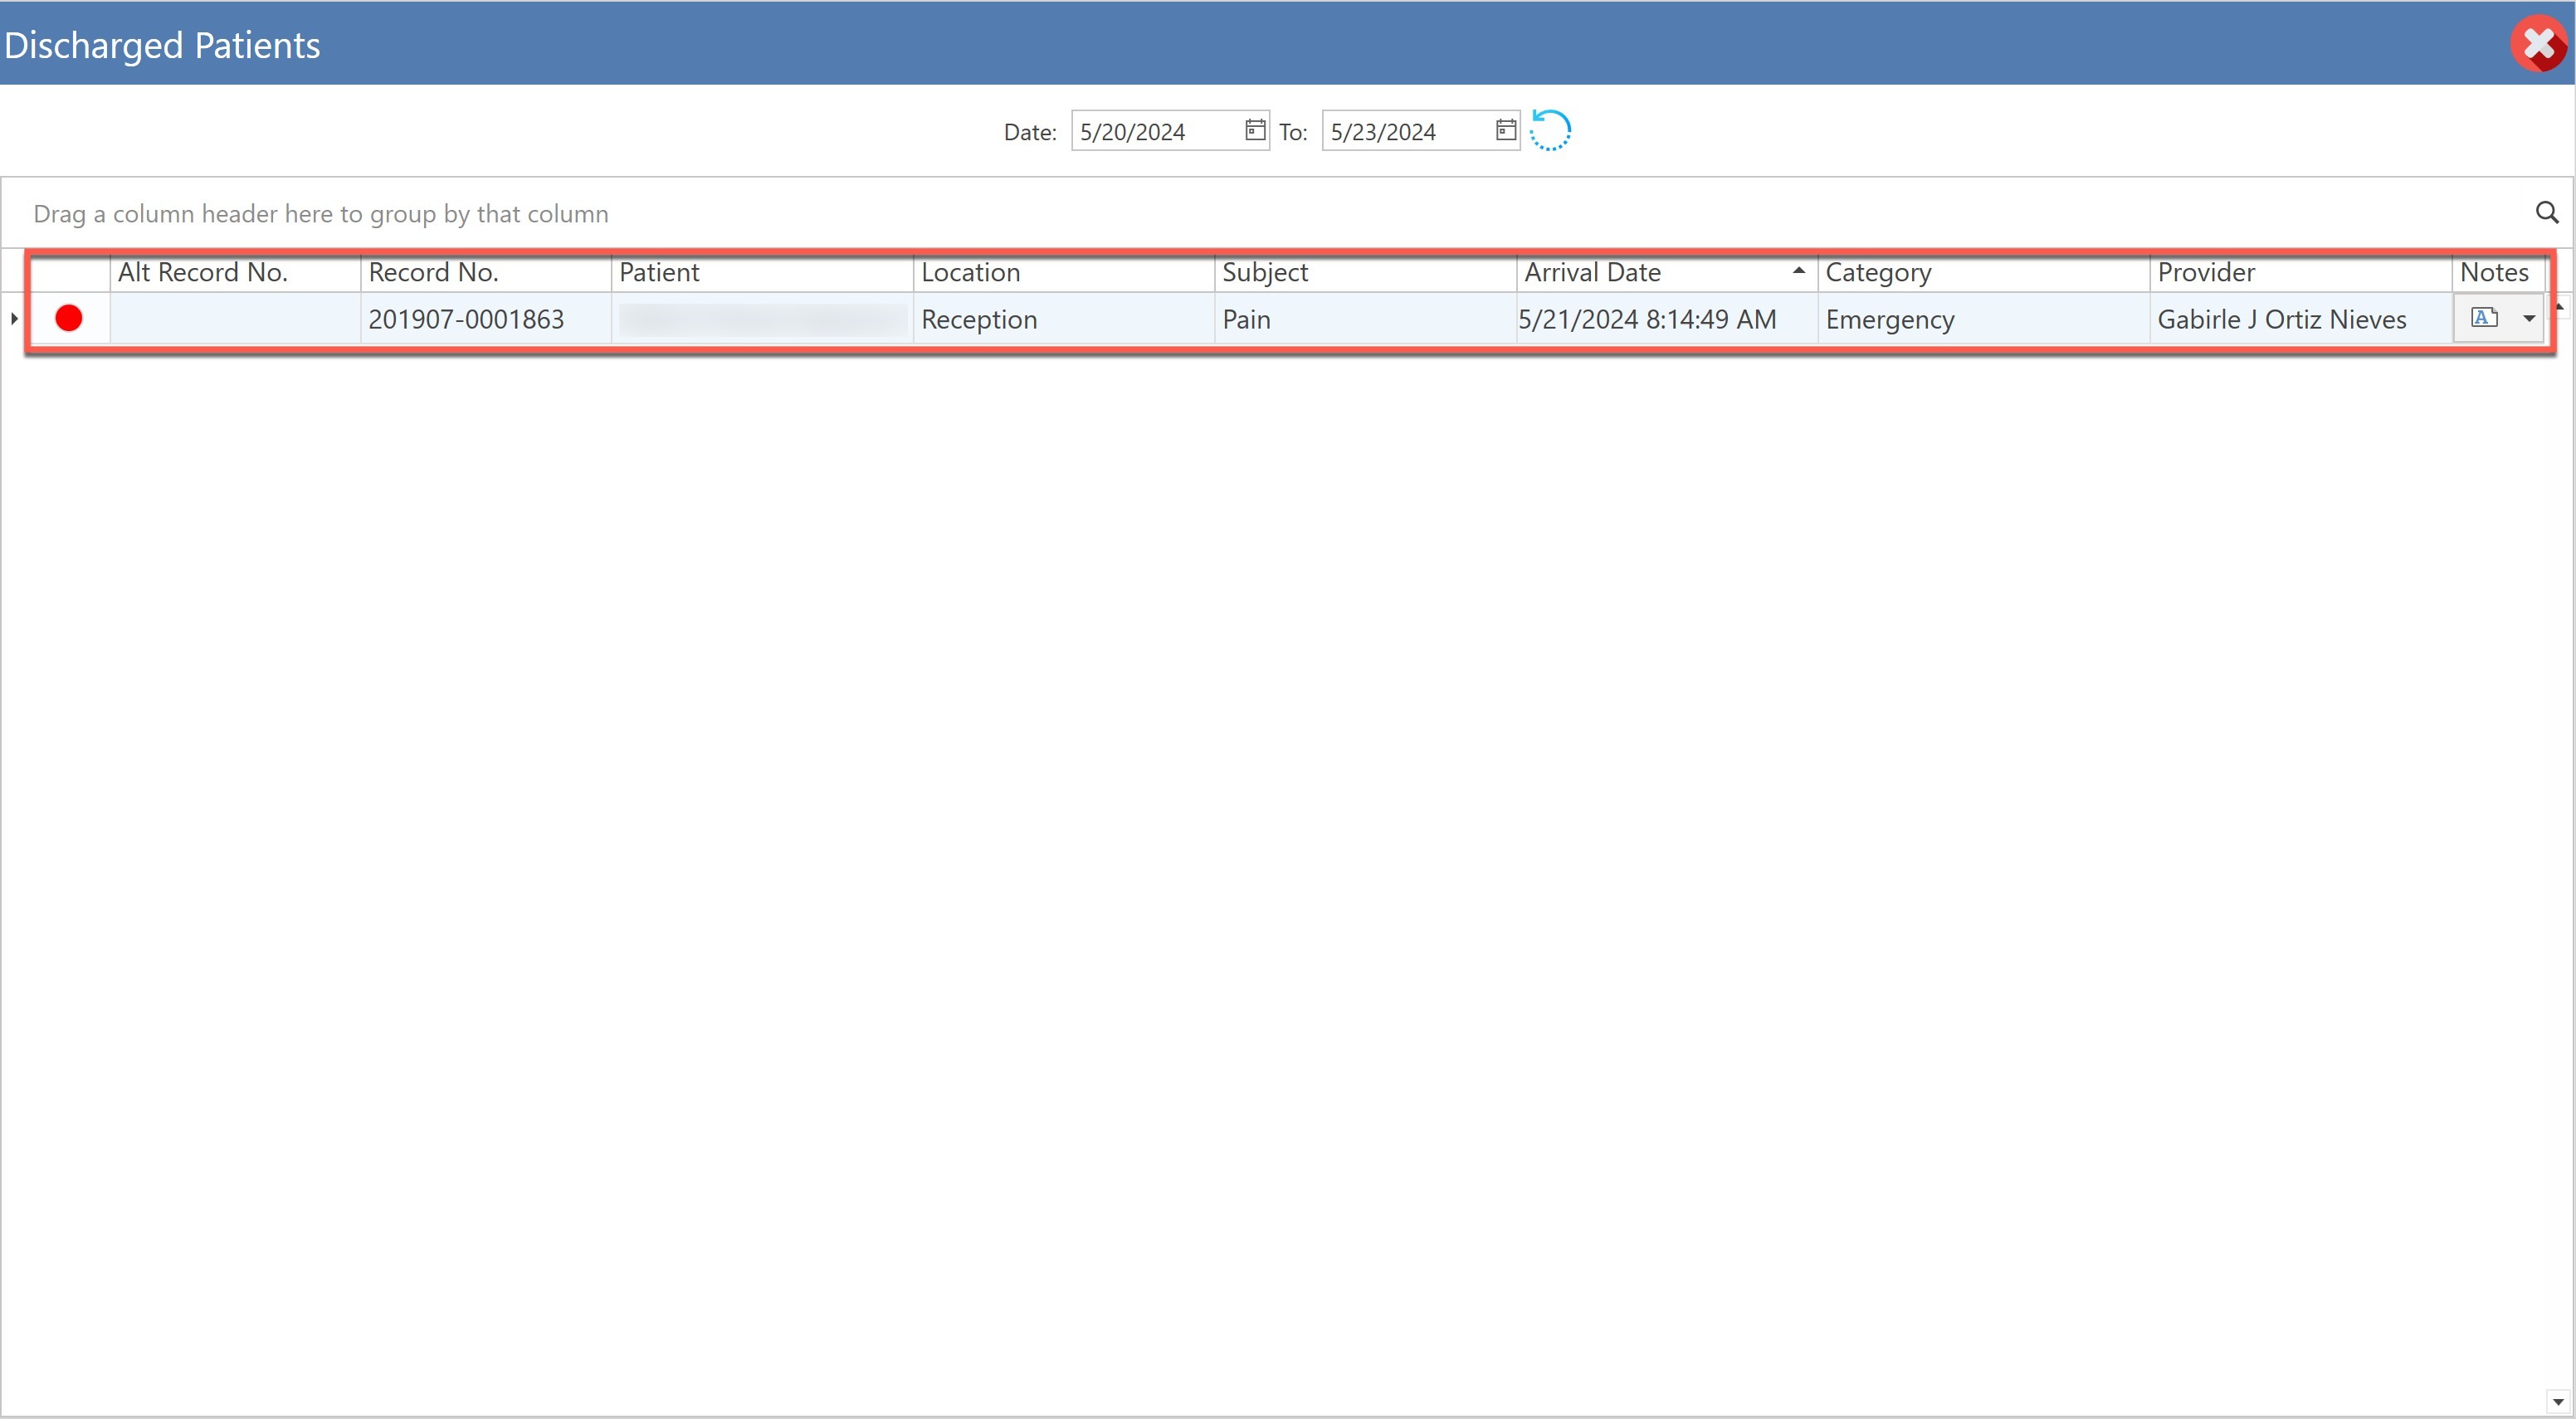
Task: Open the notes icon in the row
Action: coord(2483,318)
